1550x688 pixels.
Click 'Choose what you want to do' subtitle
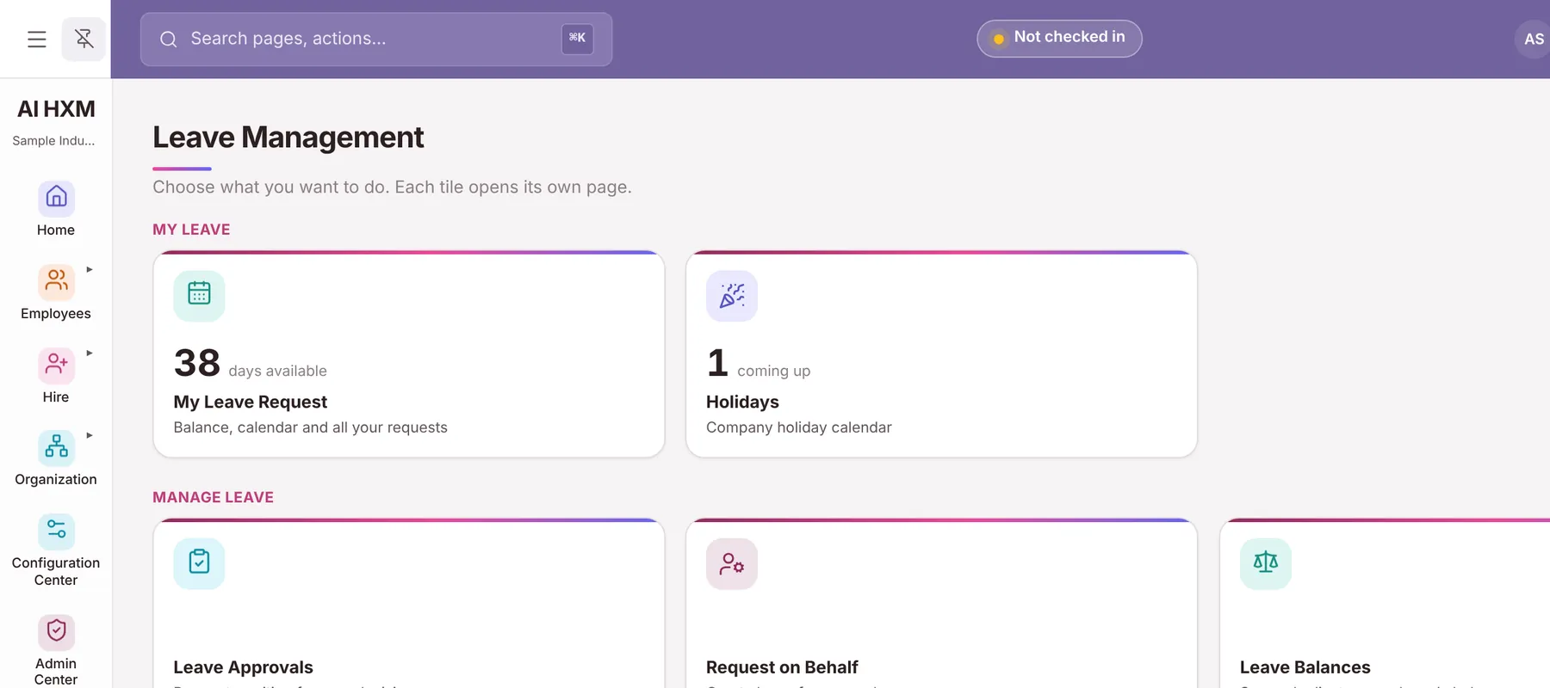click(392, 187)
